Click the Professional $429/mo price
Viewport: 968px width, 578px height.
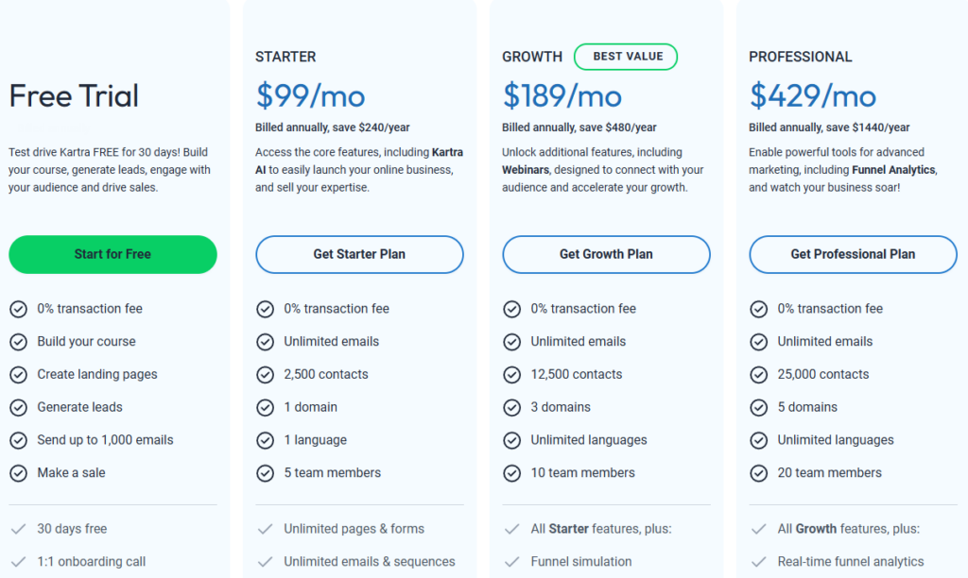pos(813,95)
